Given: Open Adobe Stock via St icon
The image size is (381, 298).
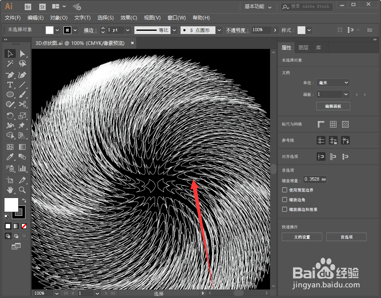Looking at the screenshot, I should pos(42,7).
